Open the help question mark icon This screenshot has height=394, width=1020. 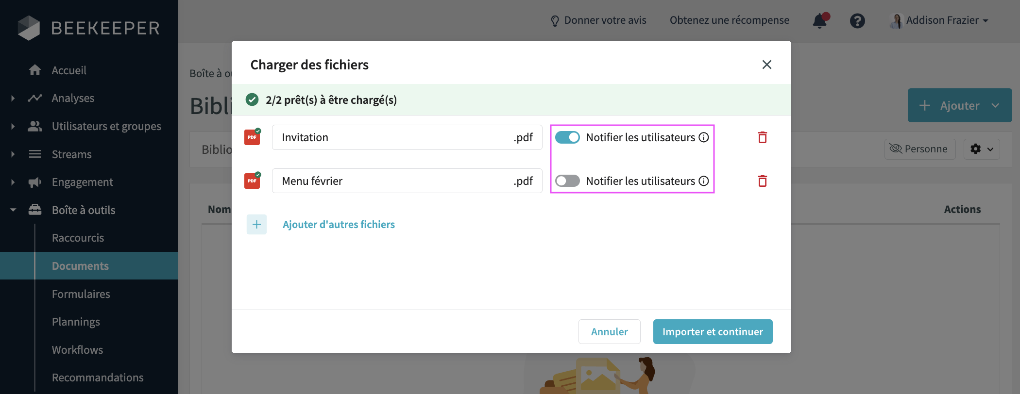click(x=857, y=21)
